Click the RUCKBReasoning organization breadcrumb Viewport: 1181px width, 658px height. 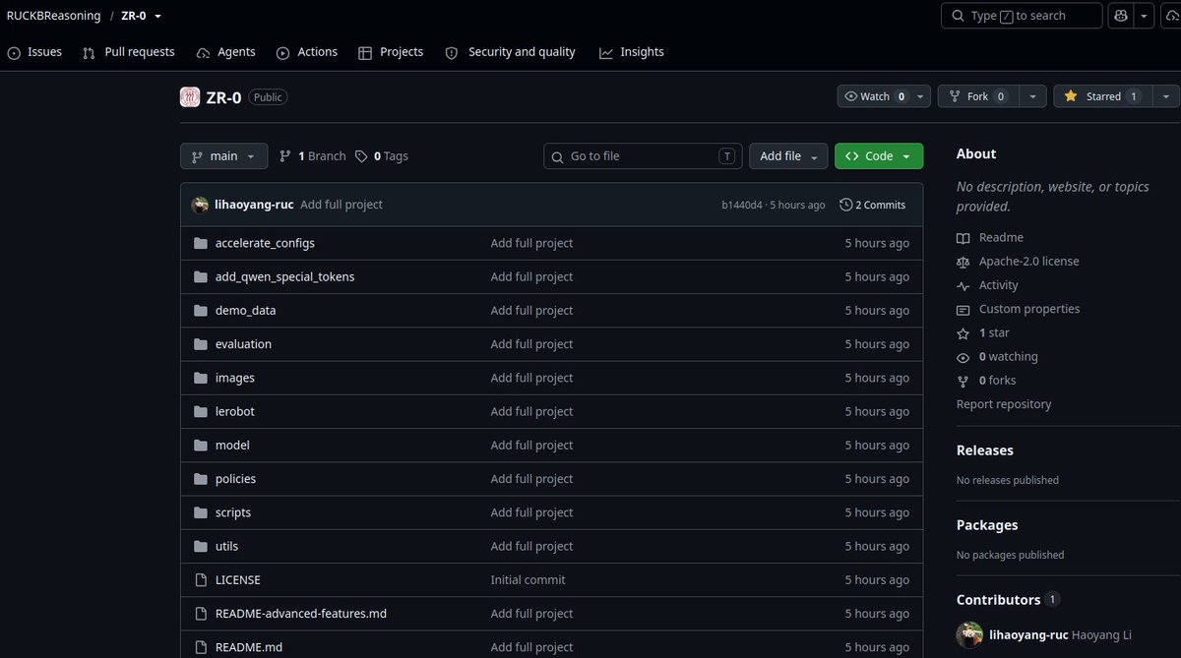click(53, 16)
